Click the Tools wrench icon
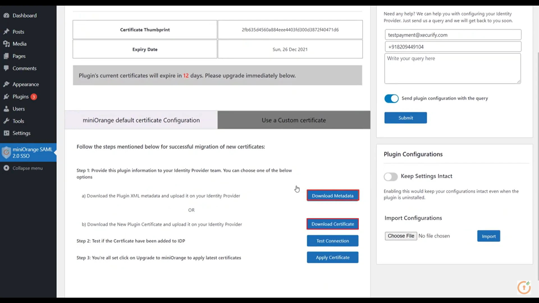This screenshot has height=303, width=539. [x=6, y=121]
